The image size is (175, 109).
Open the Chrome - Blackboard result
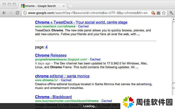point(53,97)
